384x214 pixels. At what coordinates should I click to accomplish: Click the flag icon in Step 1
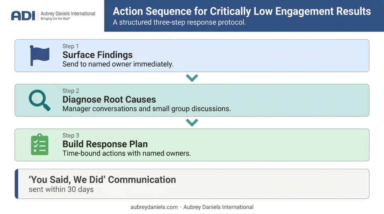coord(39,55)
